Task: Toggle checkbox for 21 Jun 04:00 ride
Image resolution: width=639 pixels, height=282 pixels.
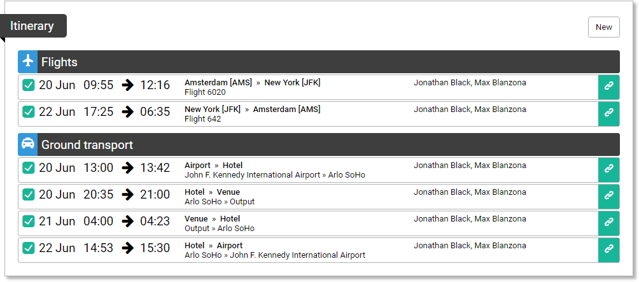Action: (28, 222)
